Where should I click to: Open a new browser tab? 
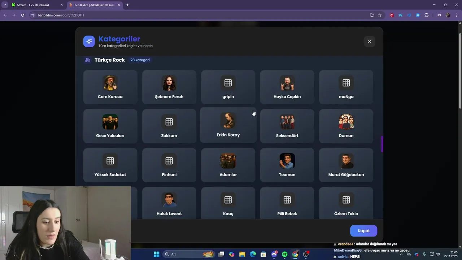tap(127, 5)
